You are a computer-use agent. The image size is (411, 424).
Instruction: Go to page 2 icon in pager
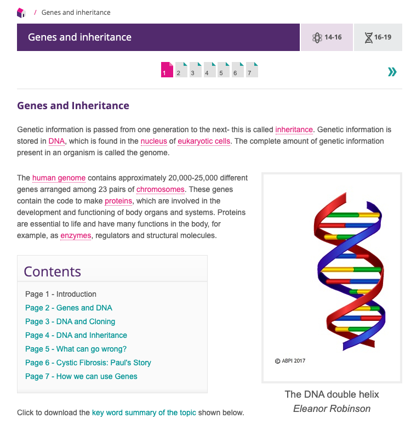tap(181, 70)
